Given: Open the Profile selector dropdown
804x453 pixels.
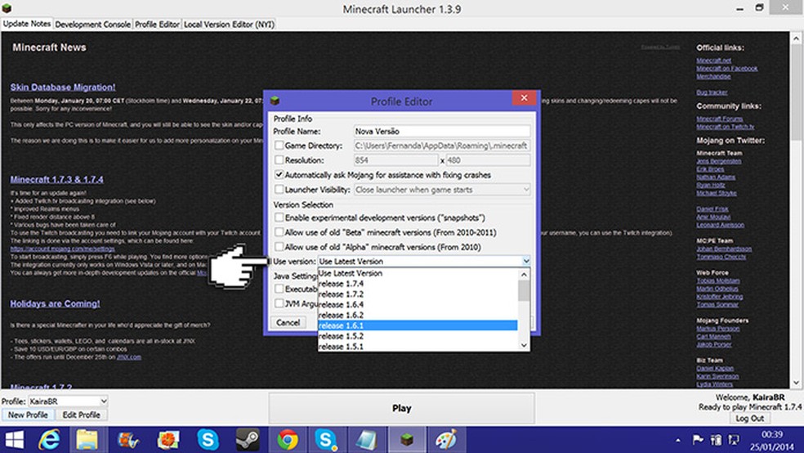Looking at the screenshot, I should 102,401.
